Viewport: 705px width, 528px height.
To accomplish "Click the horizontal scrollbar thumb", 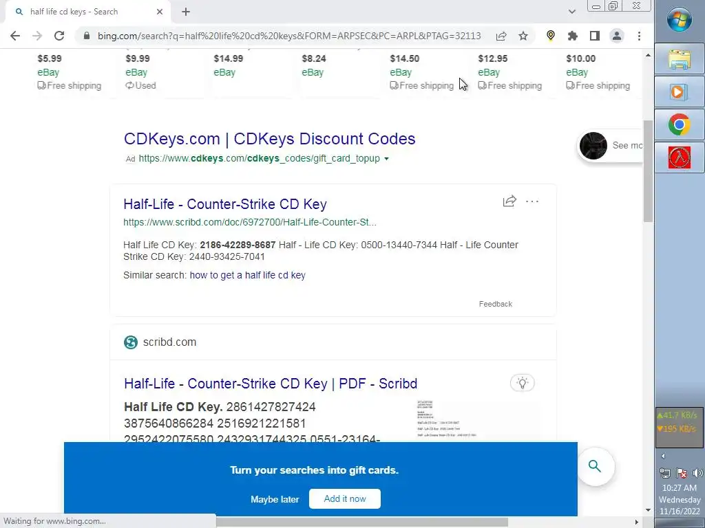I will point(362,522).
